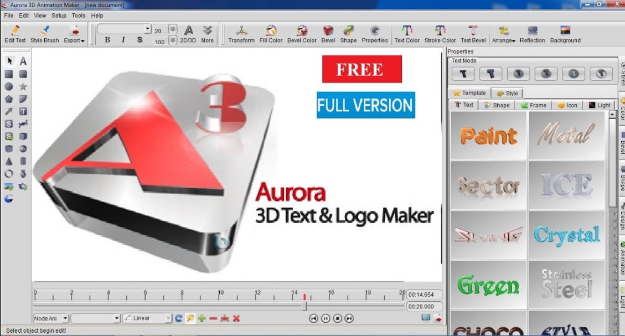Open Stroke Color settings

coord(440,34)
